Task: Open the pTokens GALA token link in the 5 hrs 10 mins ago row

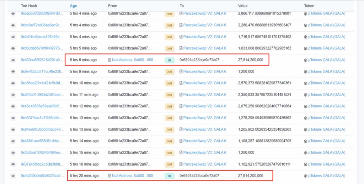Action: click(x=327, y=83)
